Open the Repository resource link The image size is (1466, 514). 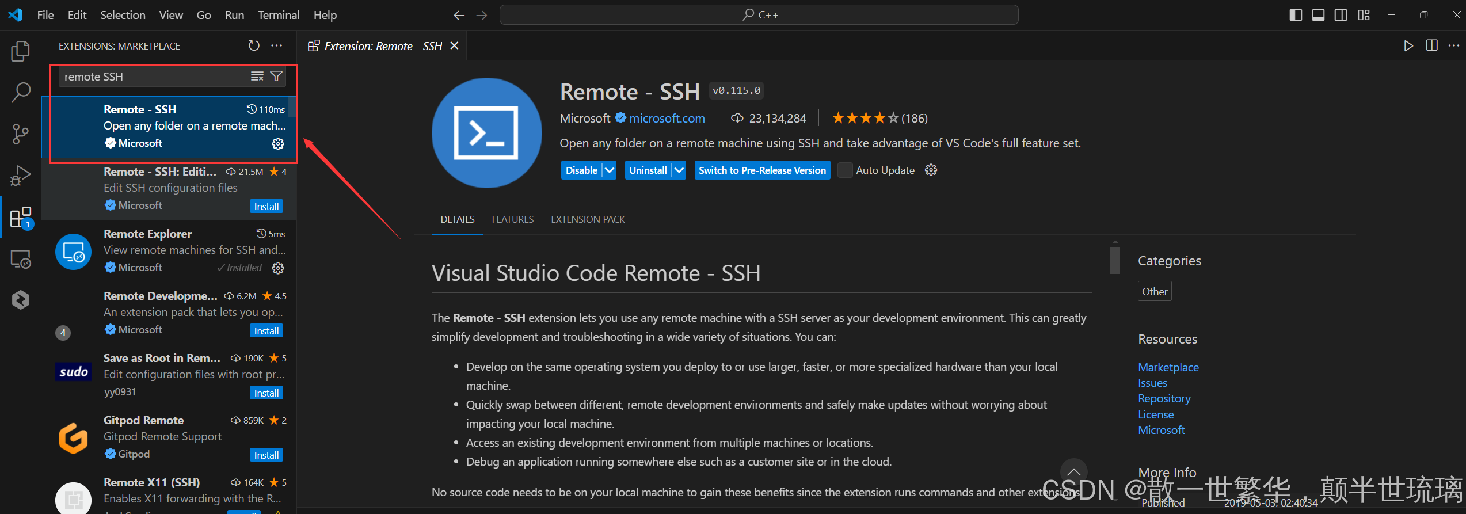tap(1164, 398)
